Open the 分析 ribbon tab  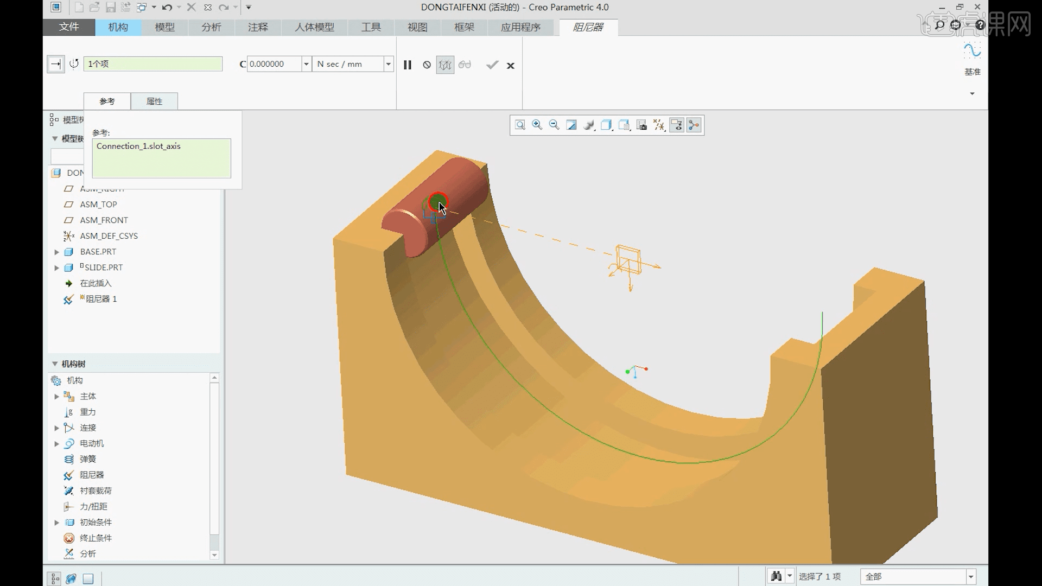point(211,27)
